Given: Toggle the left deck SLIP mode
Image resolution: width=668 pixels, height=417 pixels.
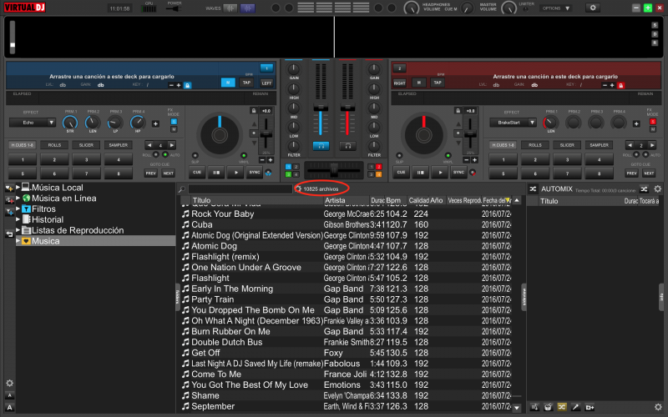Looking at the screenshot, I should click(x=195, y=155).
